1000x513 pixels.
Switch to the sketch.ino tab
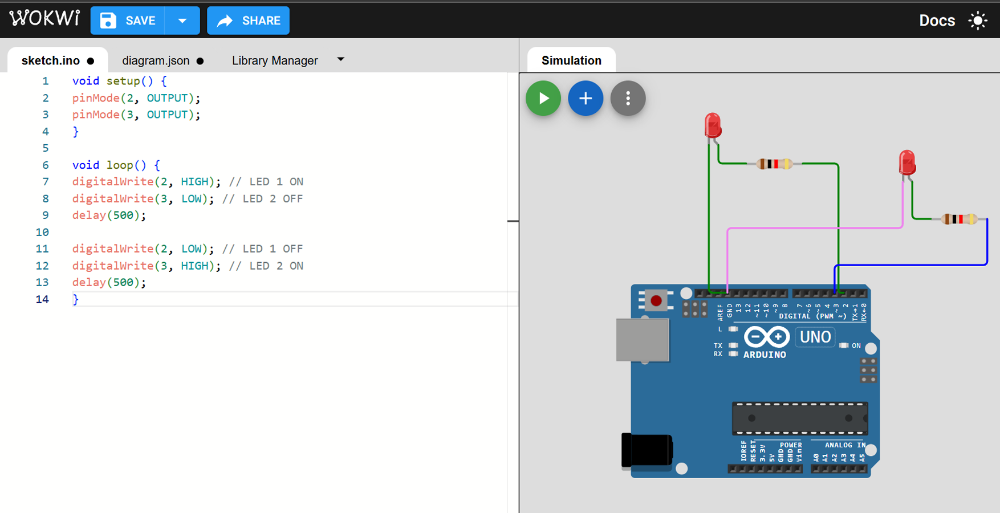(58, 60)
